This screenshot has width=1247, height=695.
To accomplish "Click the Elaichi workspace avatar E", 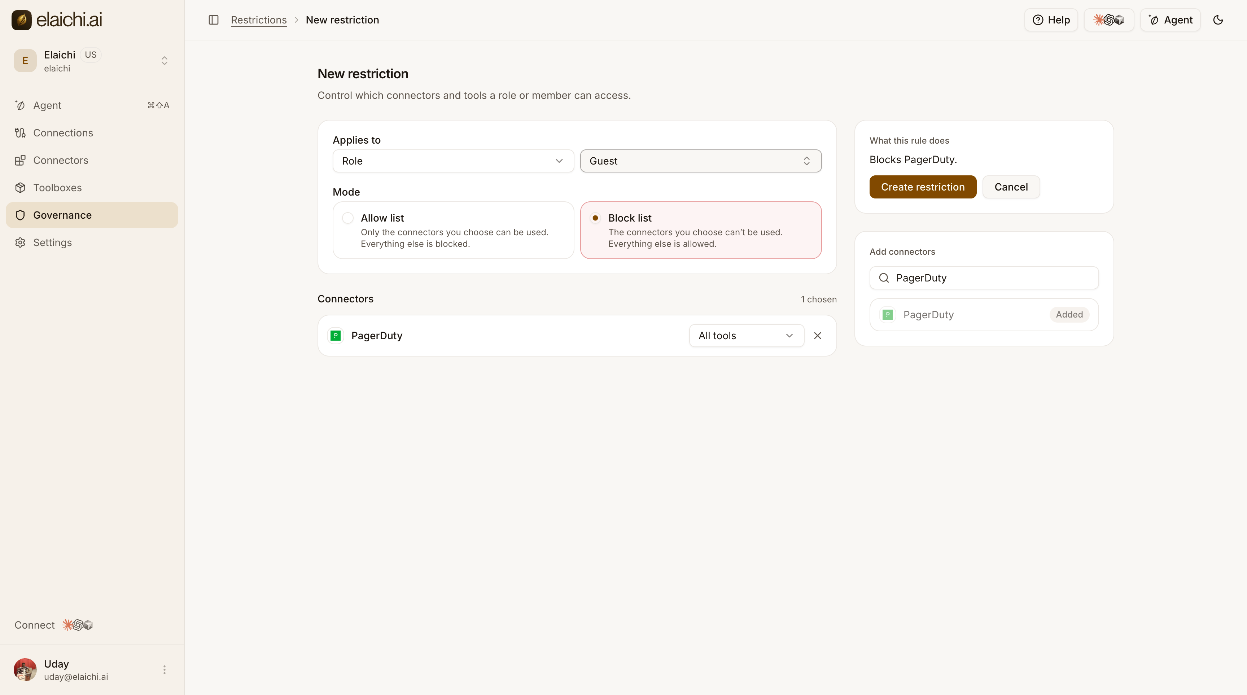I will pyautogui.click(x=25, y=61).
